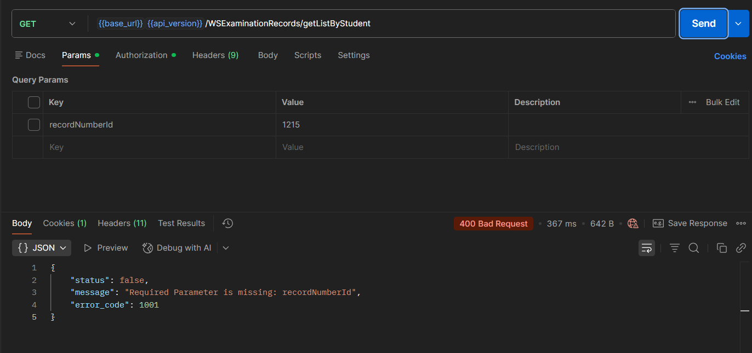Image resolution: width=752 pixels, height=353 pixels.
Task: Switch to the Authorization tab
Action: [x=146, y=55]
